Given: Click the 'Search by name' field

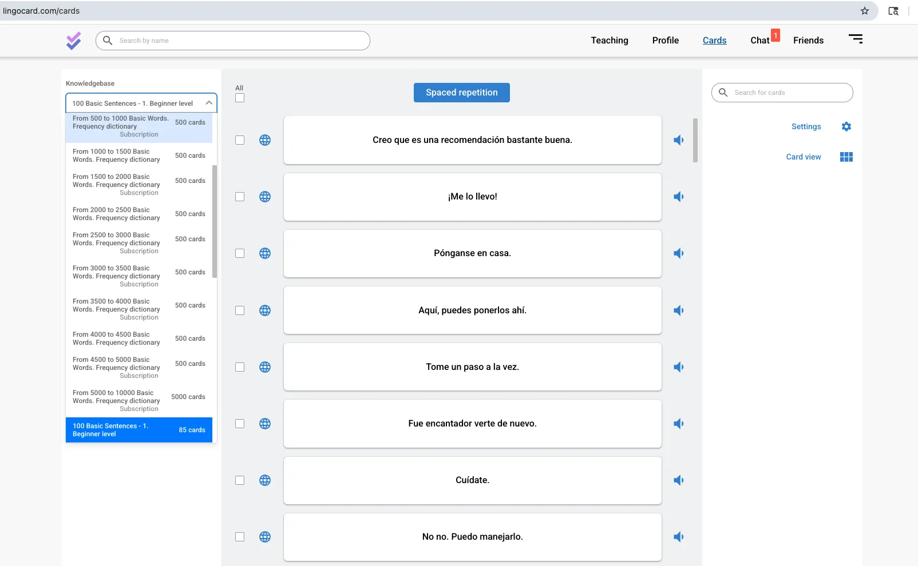Looking at the screenshot, I should point(233,41).
